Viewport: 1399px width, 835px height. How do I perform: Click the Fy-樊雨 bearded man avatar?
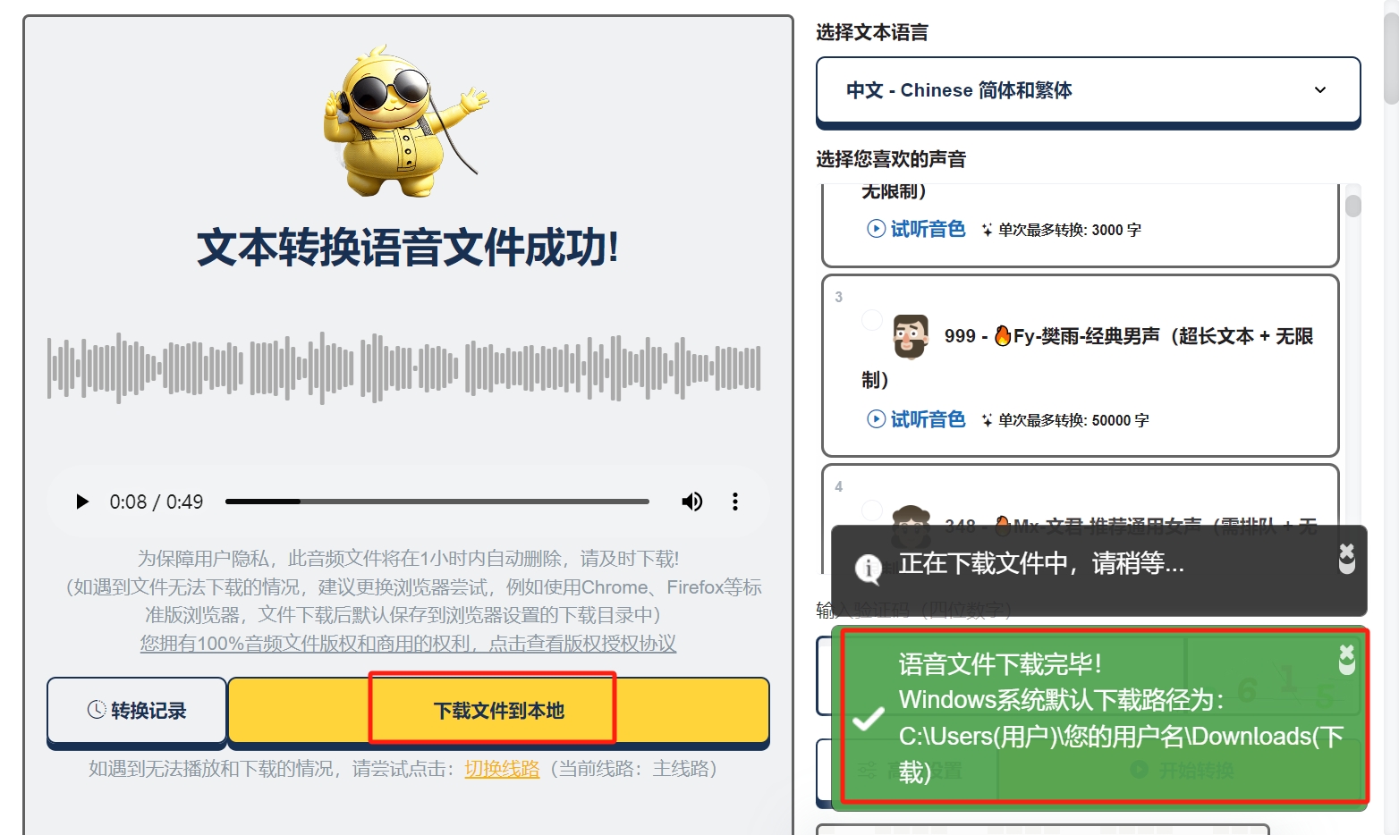click(x=911, y=337)
